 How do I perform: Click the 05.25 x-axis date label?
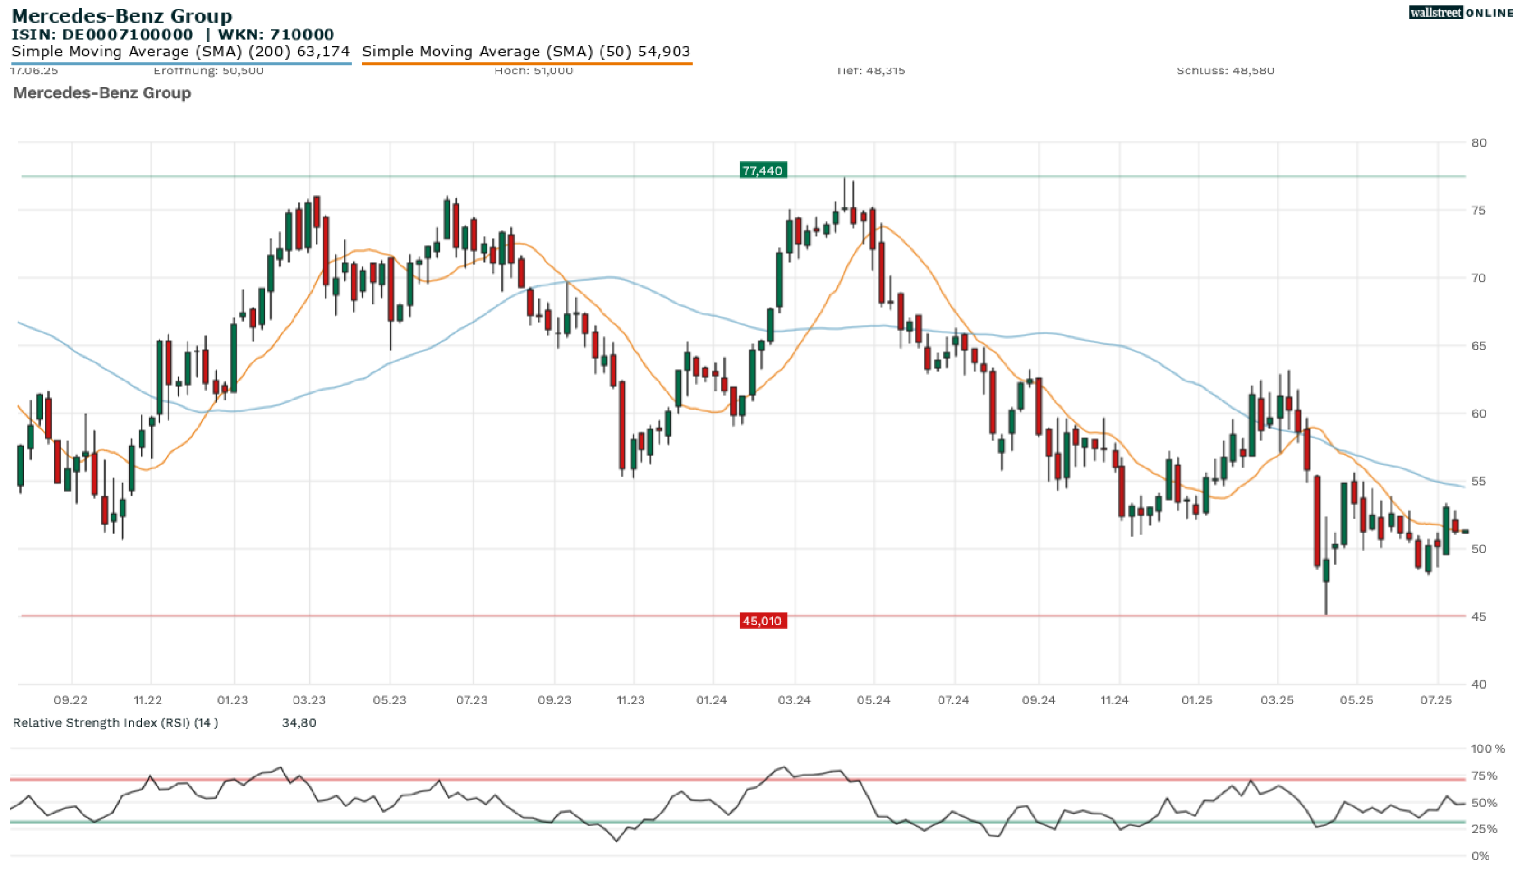(1357, 700)
